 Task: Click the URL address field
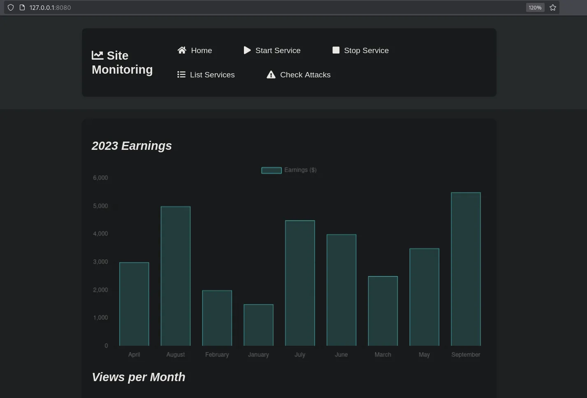tap(247, 7)
